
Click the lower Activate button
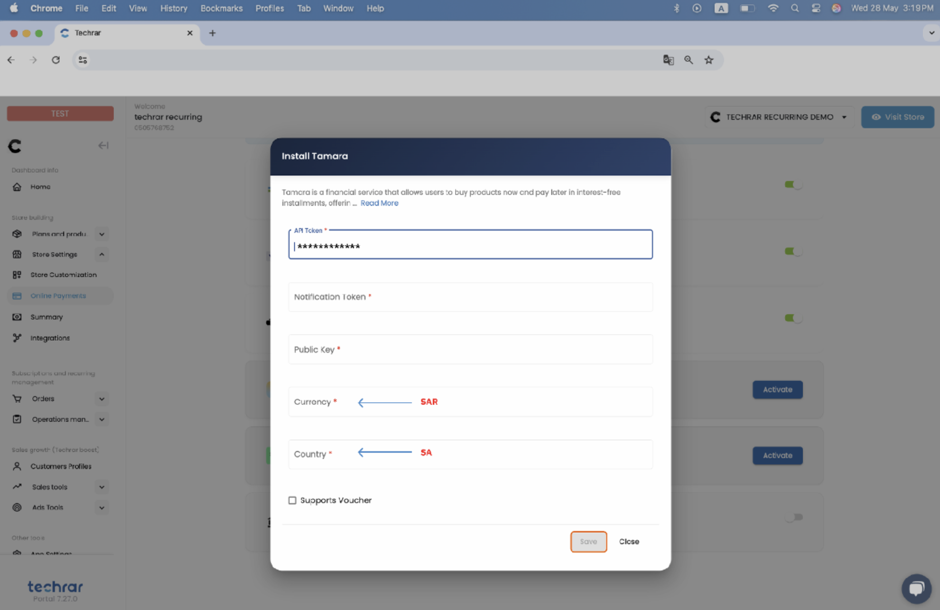tap(777, 455)
